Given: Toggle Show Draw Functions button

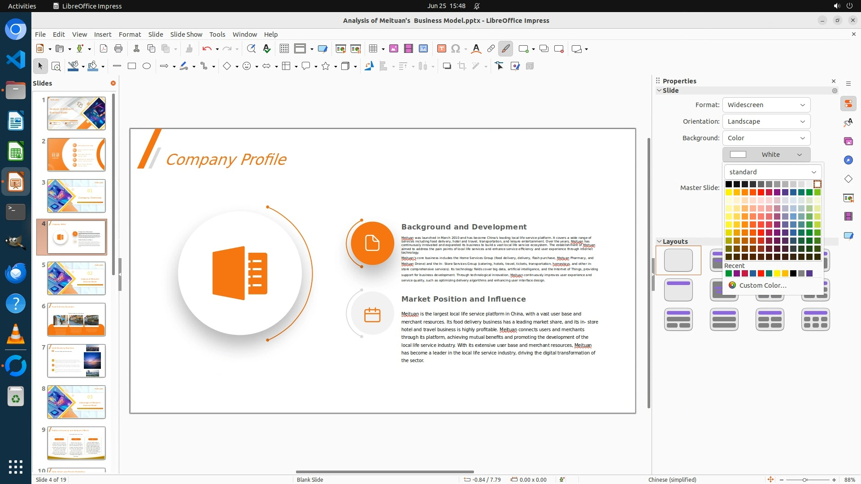Looking at the screenshot, I should pyautogui.click(x=505, y=49).
